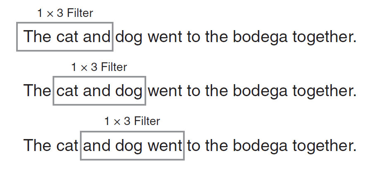The height and width of the screenshot is (177, 374).
Task: Click 'cat' inside the second filter box
Action: [x=67, y=91]
